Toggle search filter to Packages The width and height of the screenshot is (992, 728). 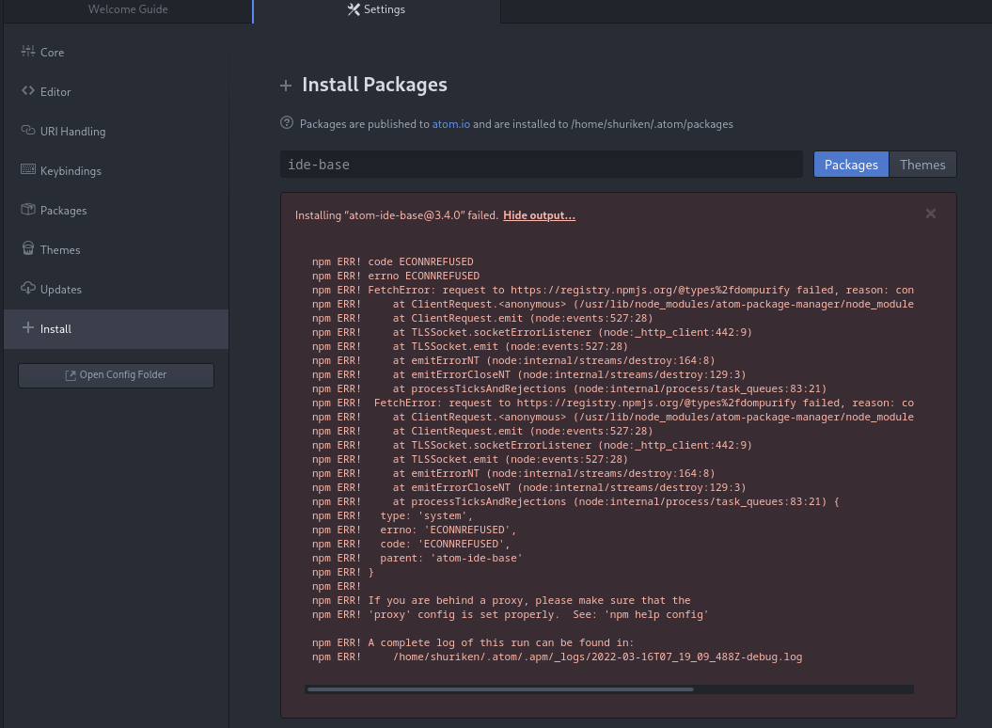click(x=851, y=165)
